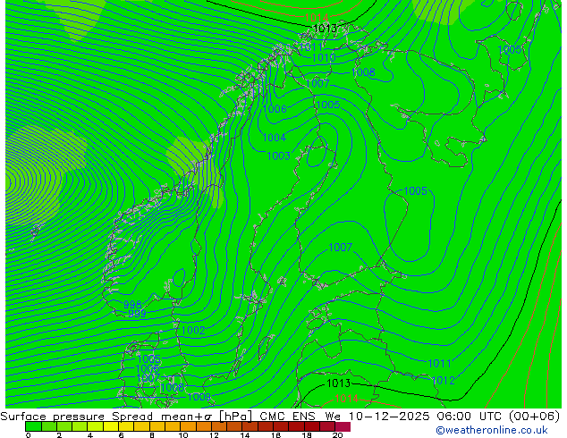Click the legend scale value 18
Image resolution: width=567 pixels, height=438 pixels.
pyautogui.click(x=307, y=435)
